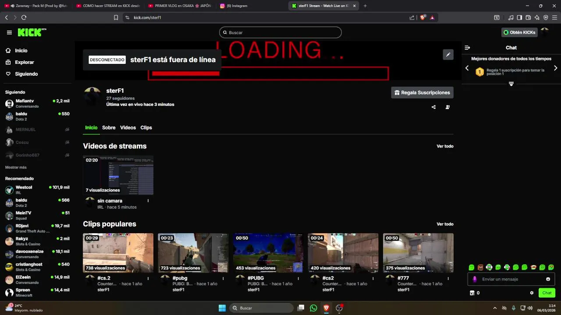Insert the brown angry-face emote
This screenshot has height=315, width=561.
click(x=480, y=267)
